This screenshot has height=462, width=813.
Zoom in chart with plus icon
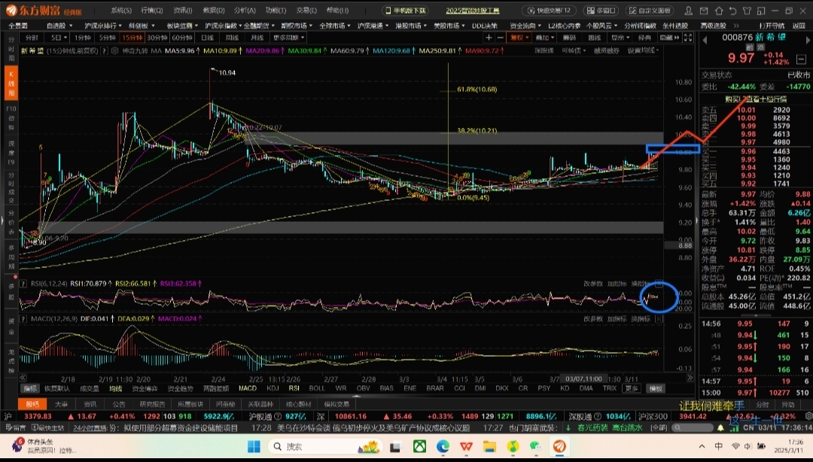coord(489,37)
